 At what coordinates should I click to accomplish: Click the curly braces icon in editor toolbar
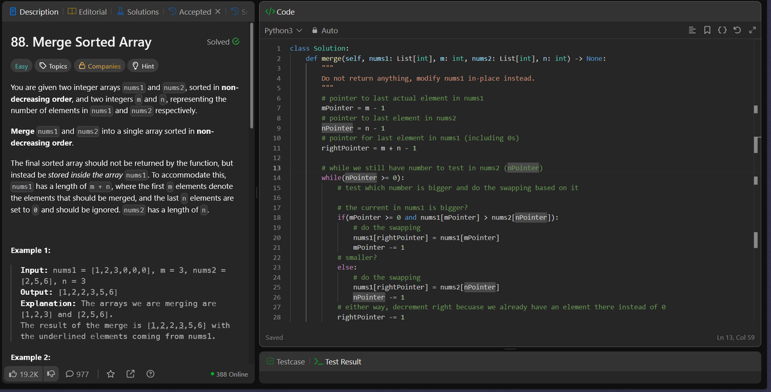tap(722, 30)
